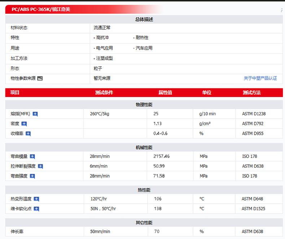The height and width of the screenshot is (239, 285).
Task: Open the image icon beside 物性参数来源
Action: click(x=40, y=78)
